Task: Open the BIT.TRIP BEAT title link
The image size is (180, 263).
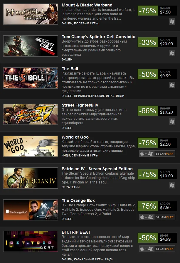Action: (76, 232)
